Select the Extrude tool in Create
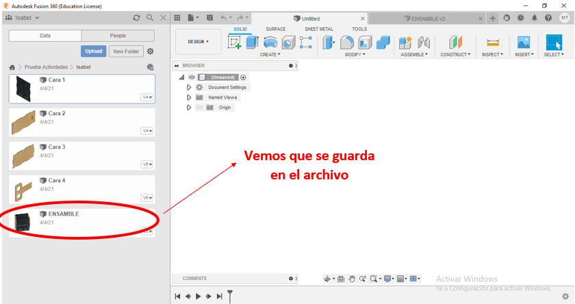Screen dimensions: 575x304 click(x=252, y=42)
